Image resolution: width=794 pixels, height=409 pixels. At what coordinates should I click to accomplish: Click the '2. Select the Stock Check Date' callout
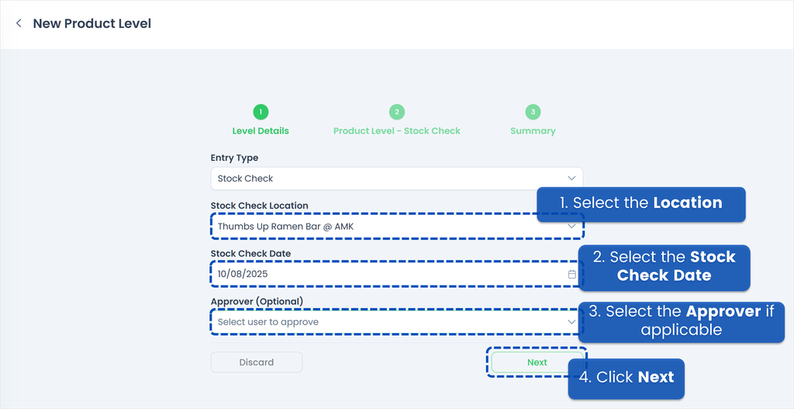tap(664, 266)
